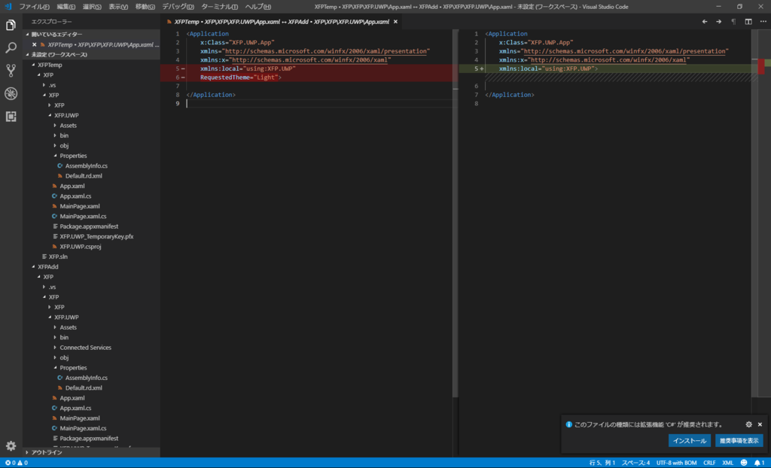Open MainPage.xaml.cs under XFPTemp
Screen dimensions: 771x468
point(91,216)
